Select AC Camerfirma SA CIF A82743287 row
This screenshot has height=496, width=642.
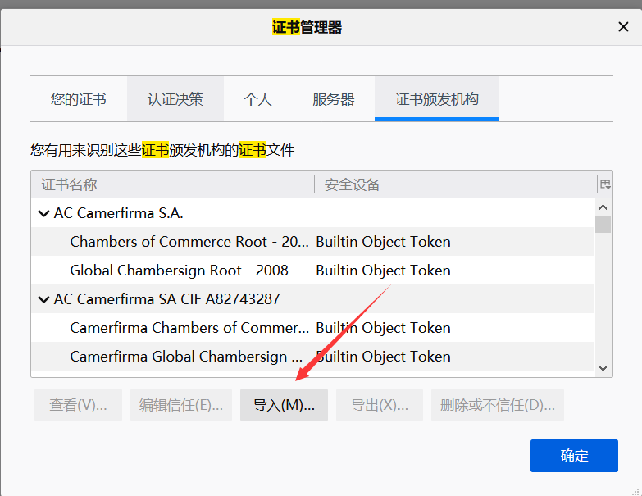(313, 298)
